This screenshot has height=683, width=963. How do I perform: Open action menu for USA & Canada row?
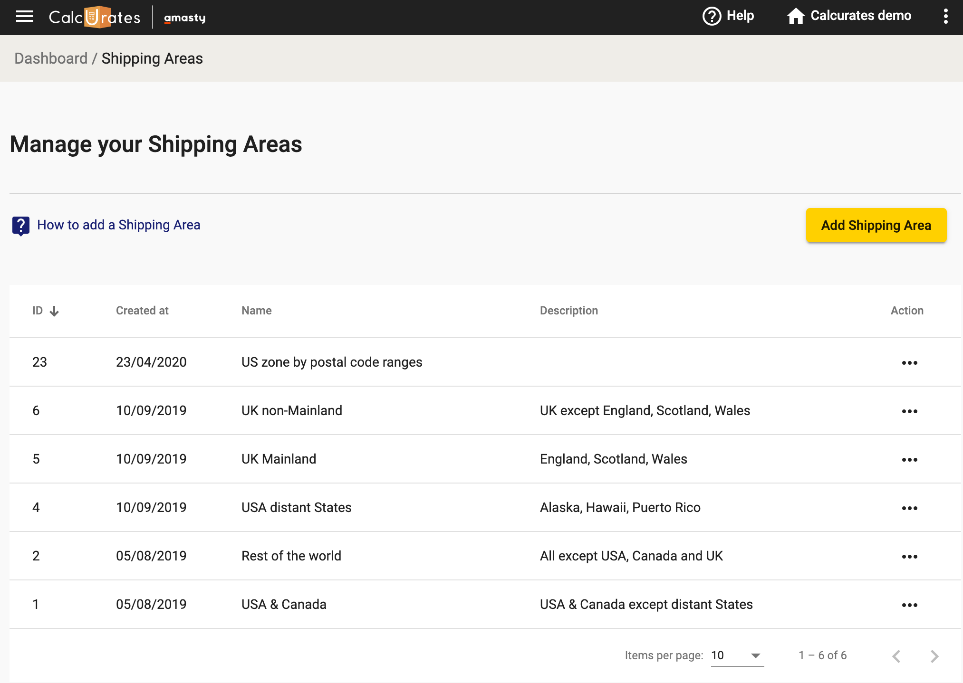point(910,604)
